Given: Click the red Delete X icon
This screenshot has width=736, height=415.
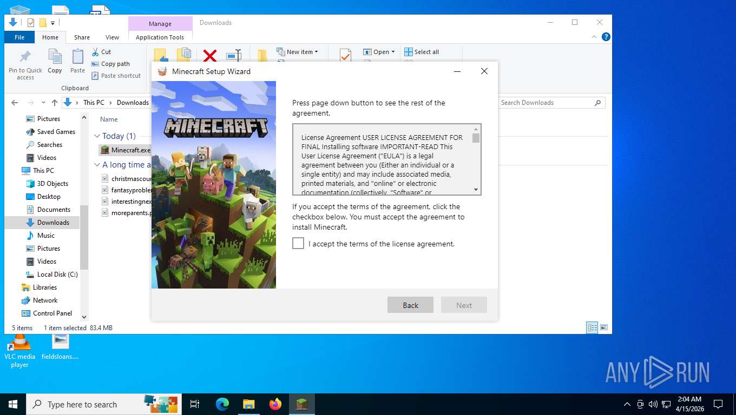Looking at the screenshot, I should [210, 55].
